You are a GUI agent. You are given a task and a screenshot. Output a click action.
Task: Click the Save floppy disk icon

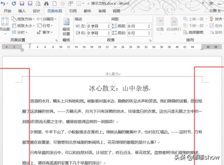(x=22, y=3)
